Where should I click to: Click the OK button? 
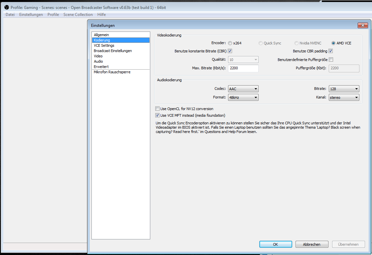coord(276,244)
